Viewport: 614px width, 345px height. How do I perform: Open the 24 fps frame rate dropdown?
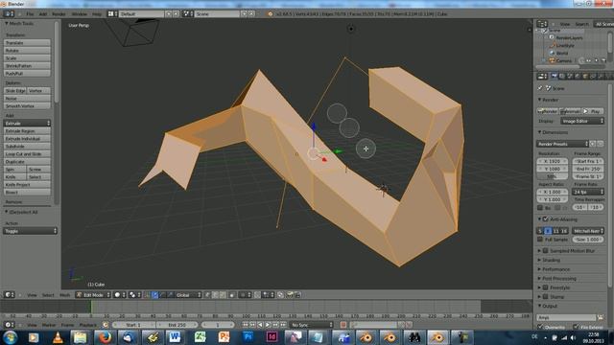tap(588, 192)
